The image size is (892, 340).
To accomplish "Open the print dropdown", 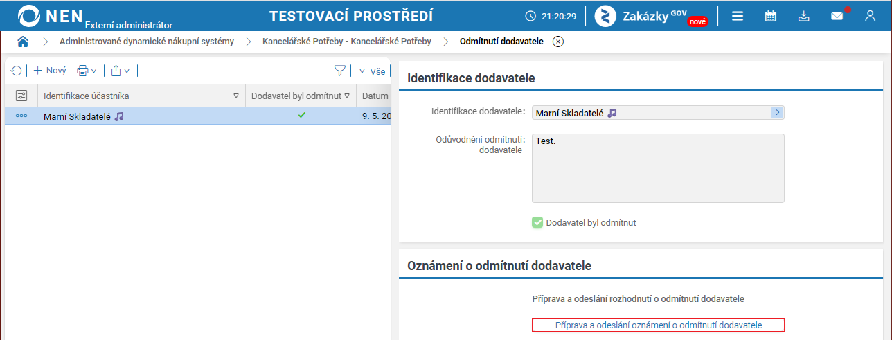I will 87,71.
